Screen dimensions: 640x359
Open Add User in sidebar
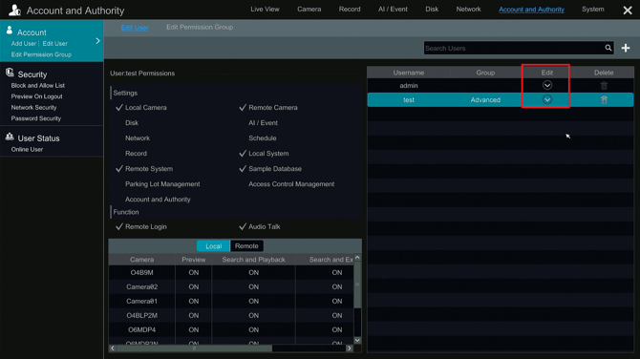coord(24,43)
